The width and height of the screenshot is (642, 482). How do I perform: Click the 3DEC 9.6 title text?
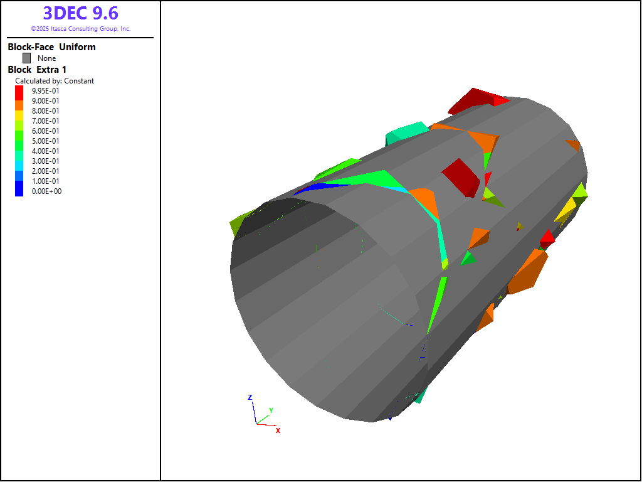(x=80, y=13)
